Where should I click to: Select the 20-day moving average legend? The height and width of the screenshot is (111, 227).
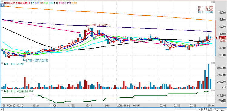47,3
